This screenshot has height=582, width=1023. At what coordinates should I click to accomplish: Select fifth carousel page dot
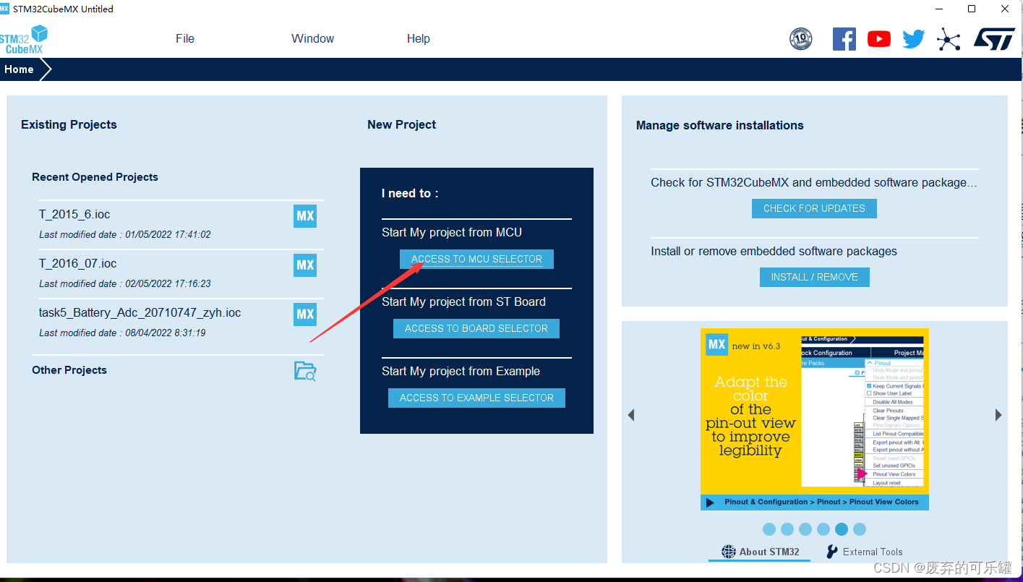842,529
